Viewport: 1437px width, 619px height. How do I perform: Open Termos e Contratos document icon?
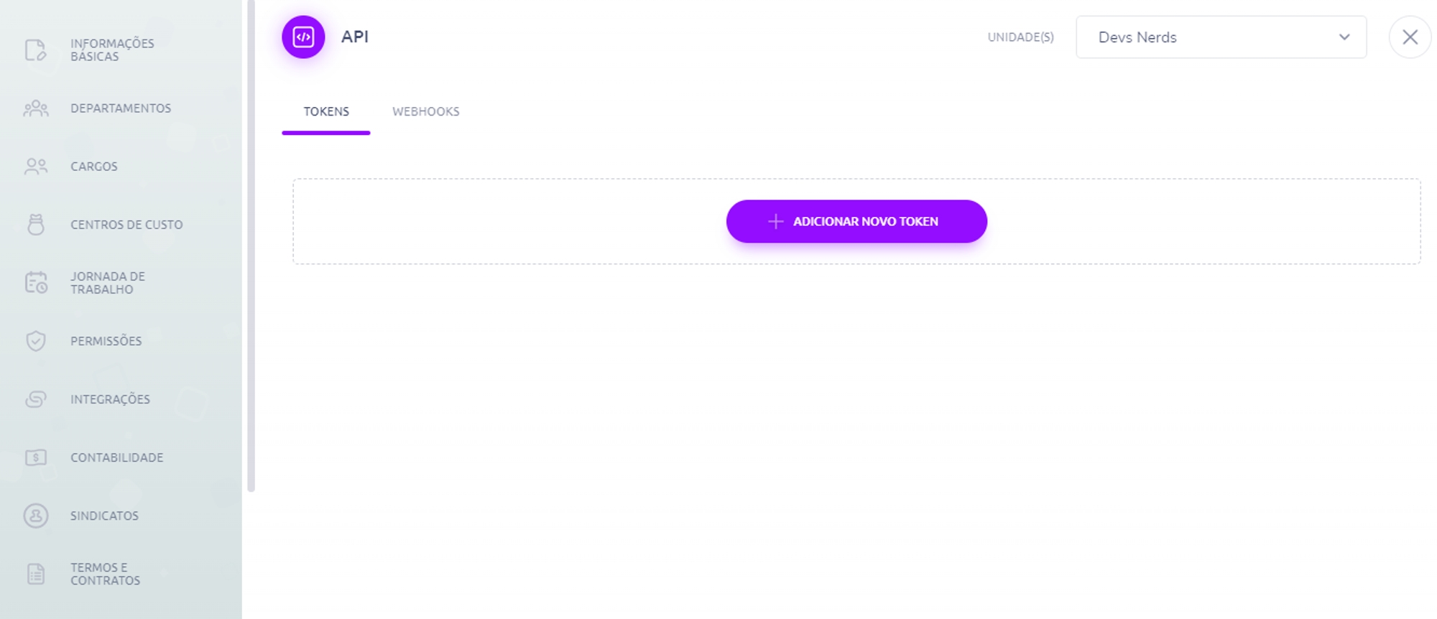pyautogui.click(x=35, y=574)
